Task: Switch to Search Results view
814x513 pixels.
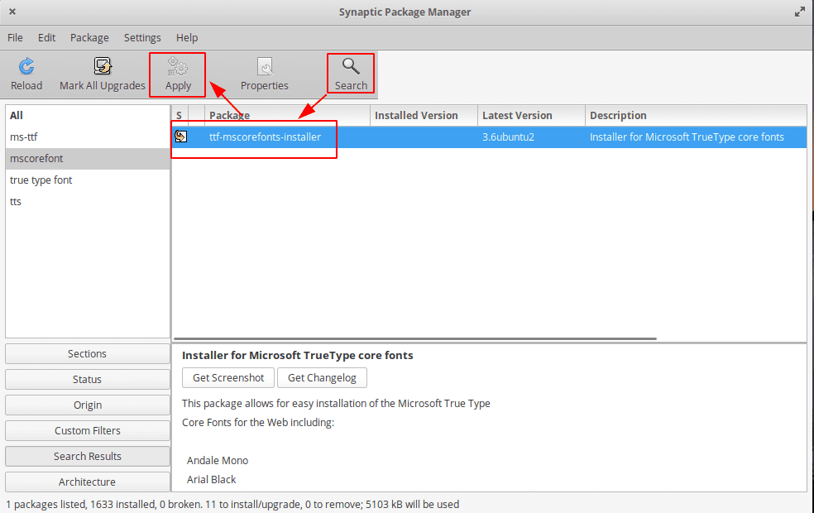Action: click(x=87, y=456)
